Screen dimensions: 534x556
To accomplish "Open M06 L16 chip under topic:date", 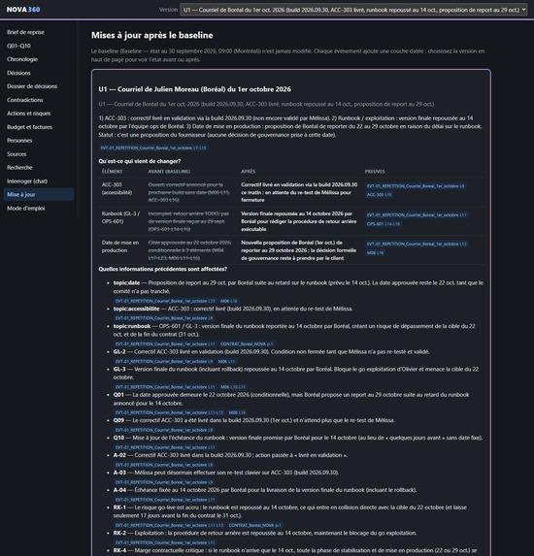I will pos(229,301).
